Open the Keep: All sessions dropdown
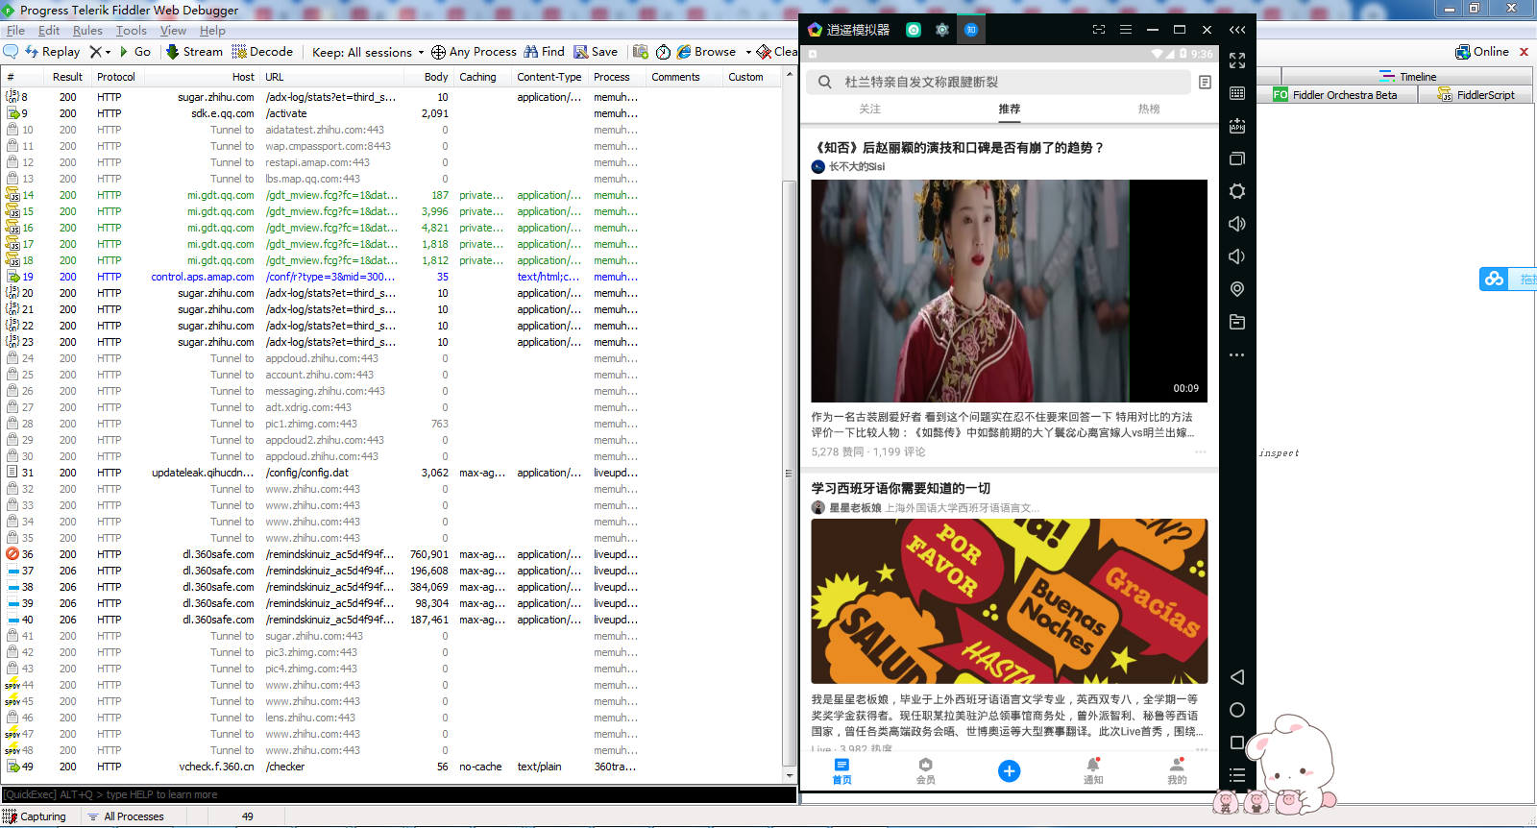The height and width of the screenshot is (828, 1537). pyautogui.click(x=368, y=52)
